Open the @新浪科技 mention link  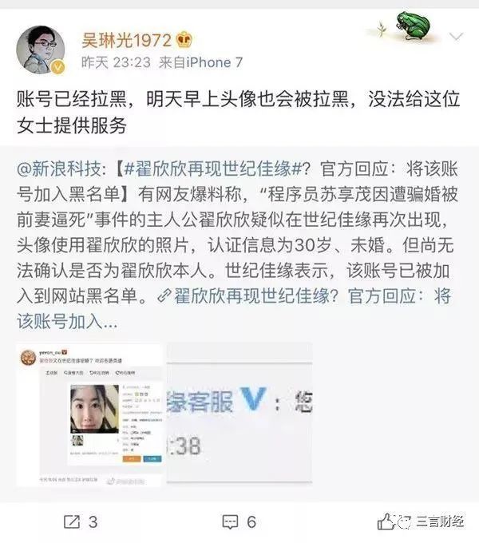[x=60, y=169]
